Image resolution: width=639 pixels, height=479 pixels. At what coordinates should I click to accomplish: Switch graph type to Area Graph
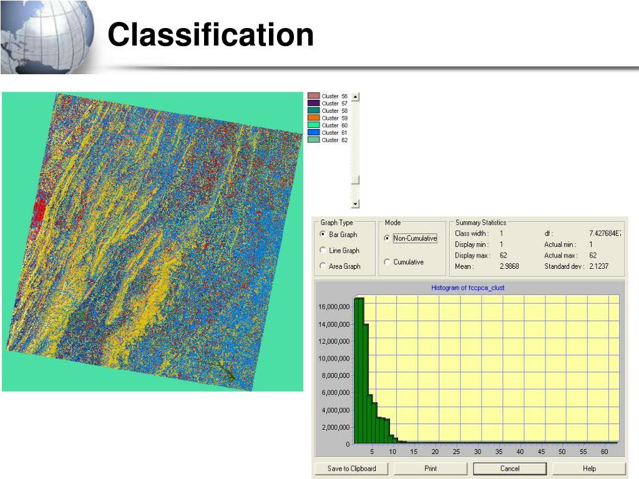coord(323,266)
